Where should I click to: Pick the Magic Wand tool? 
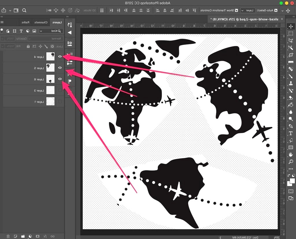point(291,48)
